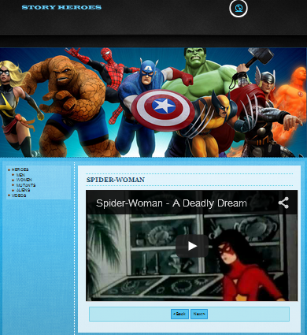The height and width of the screenshot is (335, 307).
Task: Play the Spider-Woman video
Action: 192,246
